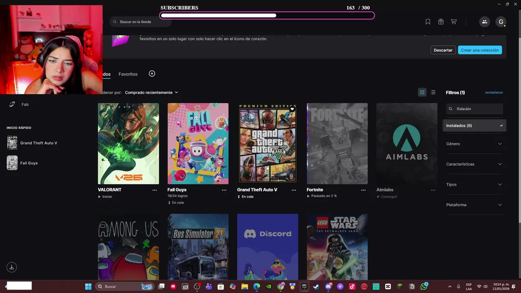This screenshot has height=293, width=521.
Task: Open the Bus Simulator 21 cover thumbnail
Action: (x=198, y=247)
